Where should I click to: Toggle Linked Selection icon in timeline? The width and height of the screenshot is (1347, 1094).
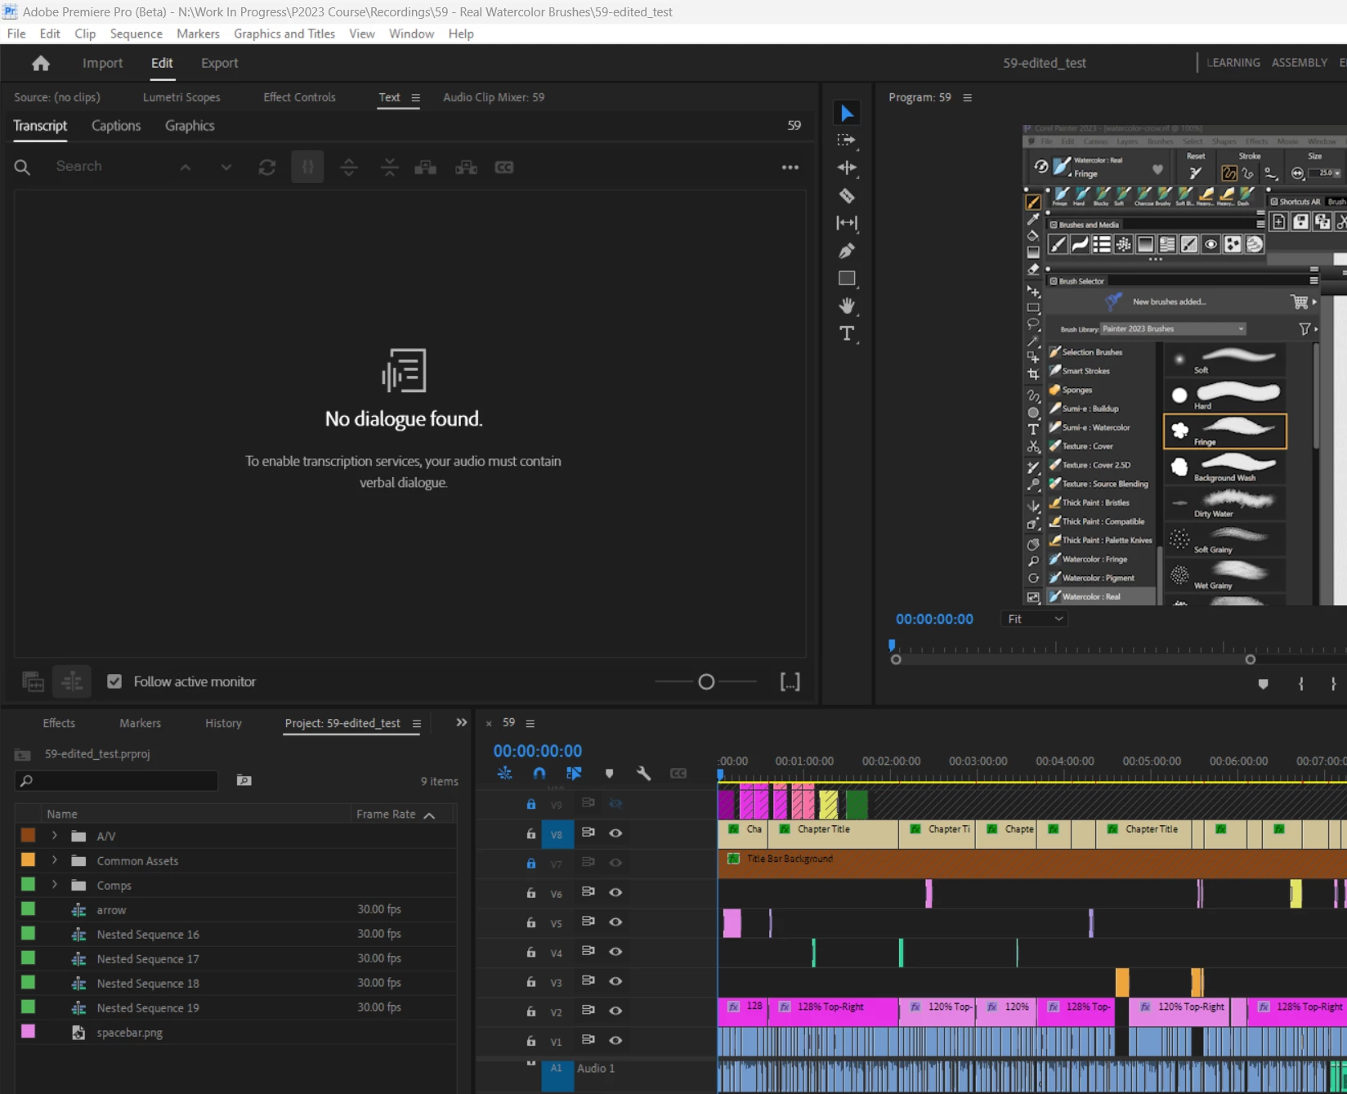click(574, 773)
